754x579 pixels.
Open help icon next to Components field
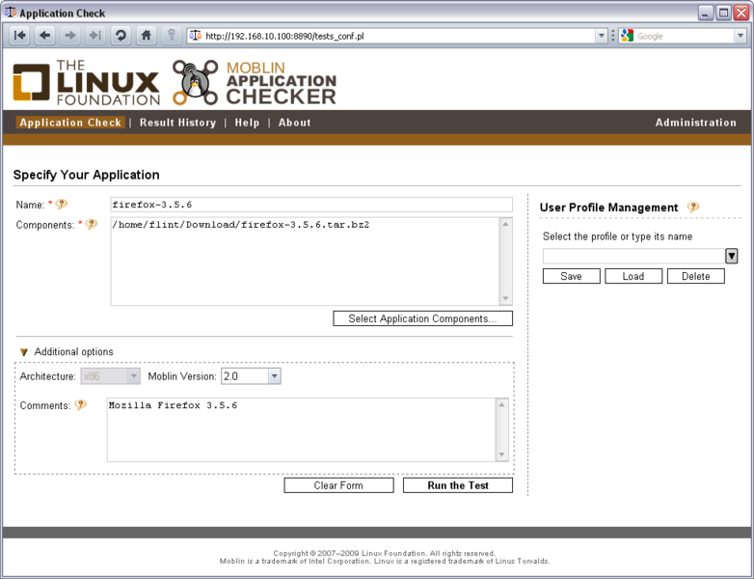92,224
